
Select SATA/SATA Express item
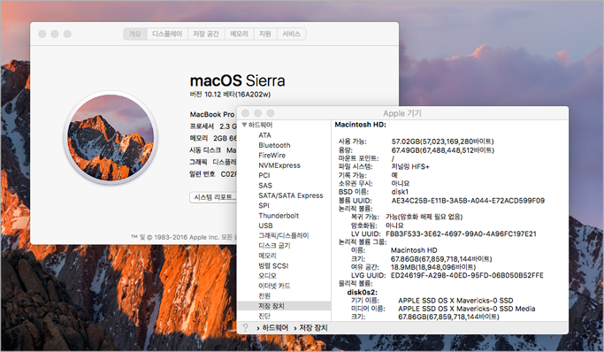290,195
